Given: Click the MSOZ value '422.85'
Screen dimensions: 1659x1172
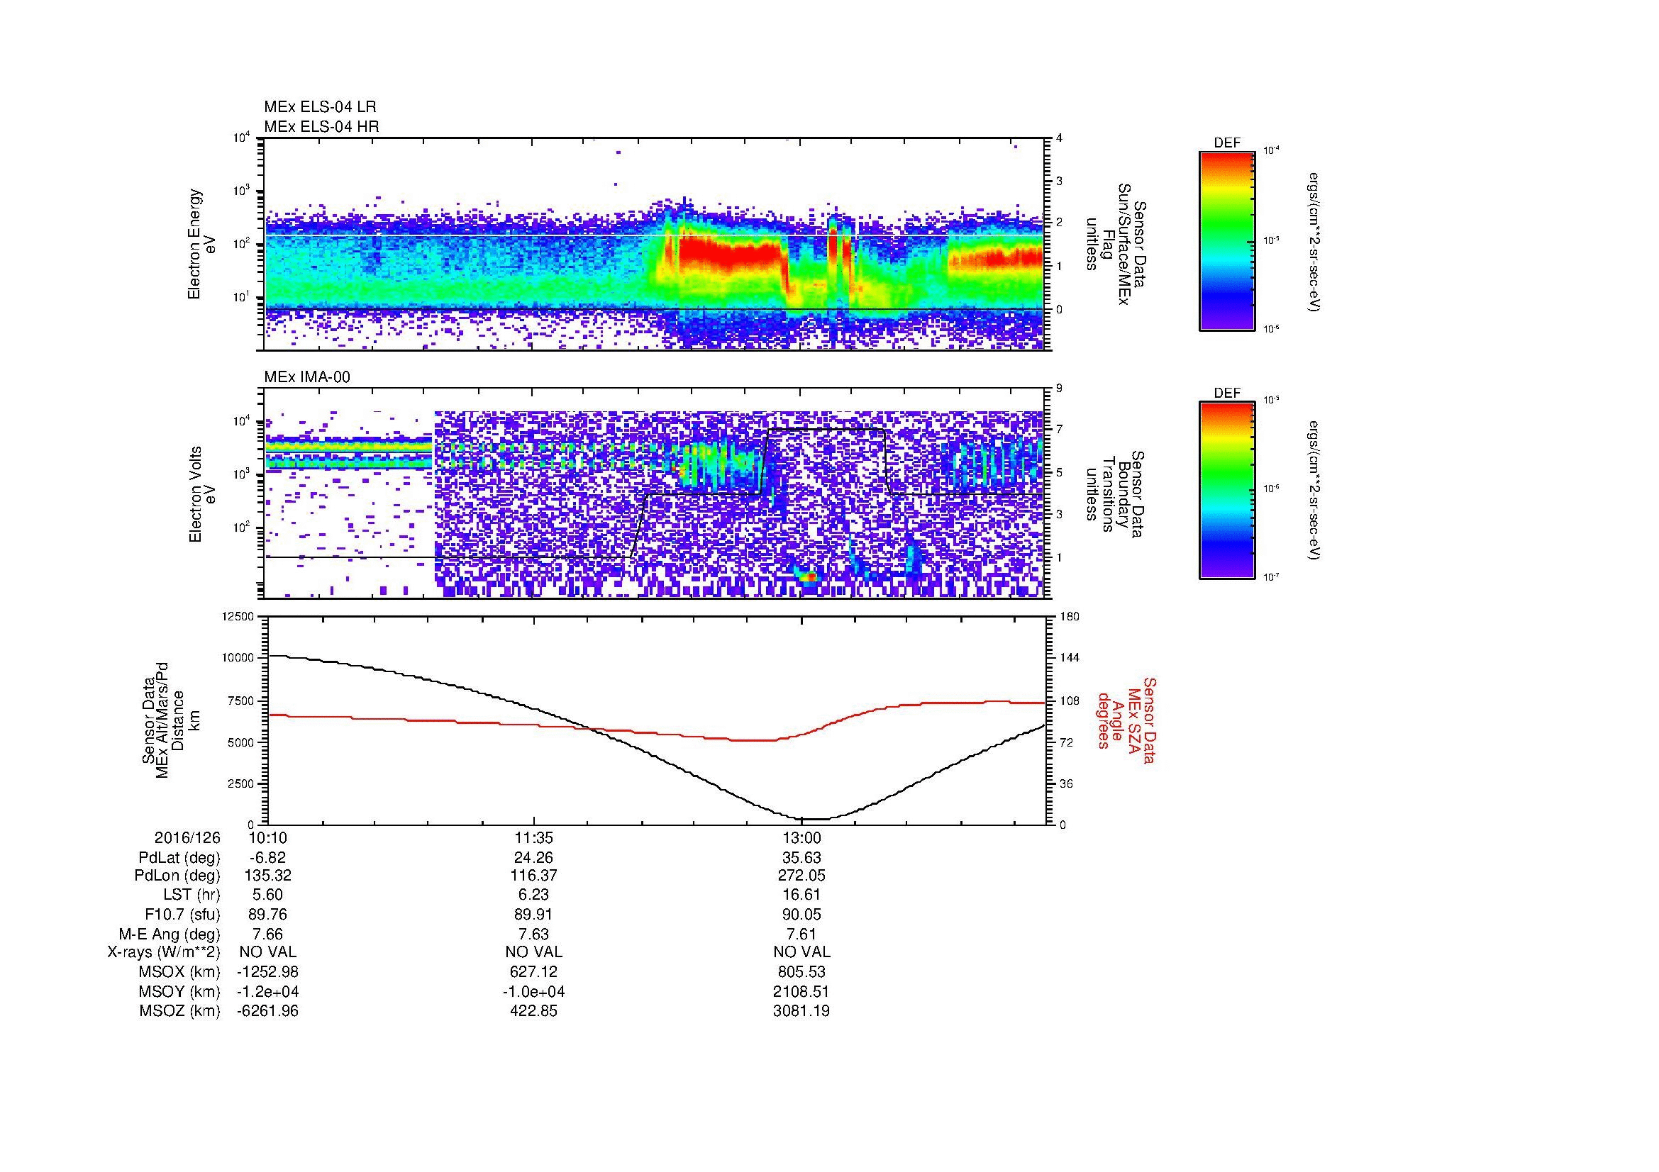Looking at the screenshot, I should click(x=534, y=1011).
